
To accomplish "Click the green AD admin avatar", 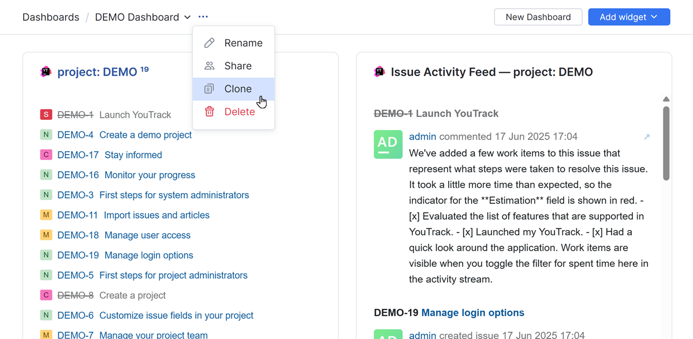I will [x=388, y=144].
